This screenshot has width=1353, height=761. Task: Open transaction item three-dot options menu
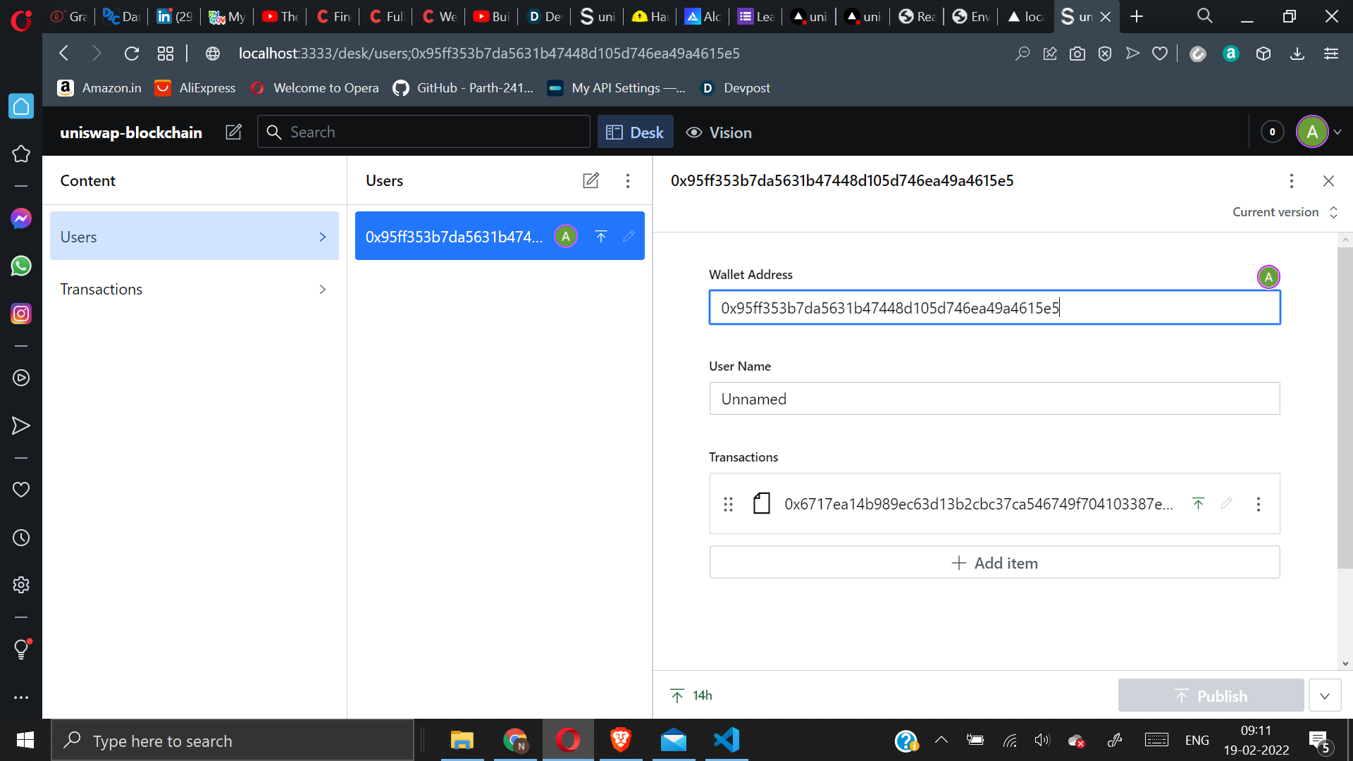(x=1258, y=504)
